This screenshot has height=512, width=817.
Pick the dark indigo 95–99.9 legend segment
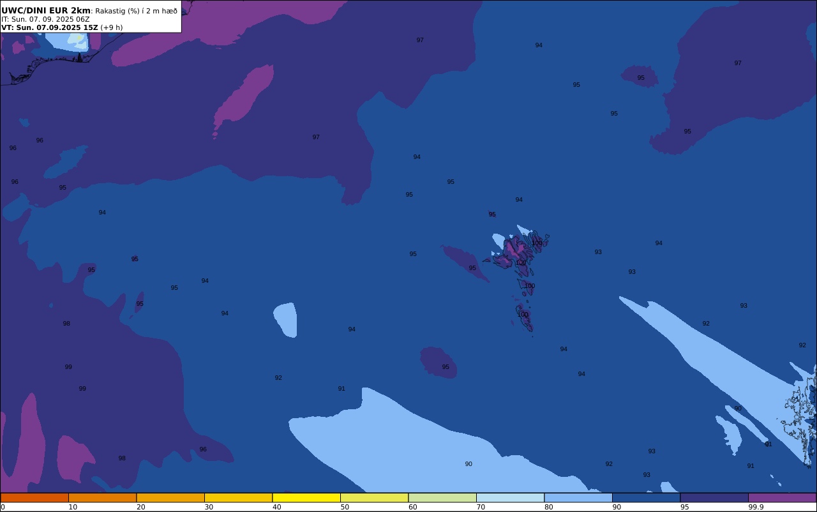(714, 497)
